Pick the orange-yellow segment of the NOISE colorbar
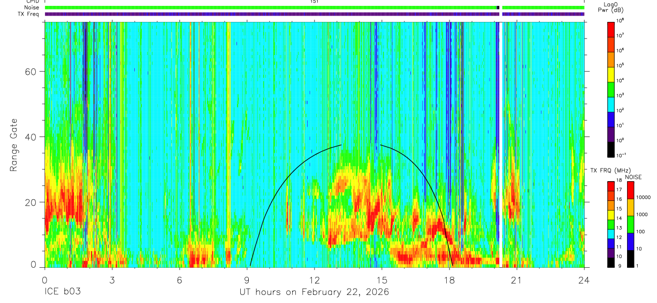The image size is (657, 303). (630, 207)
